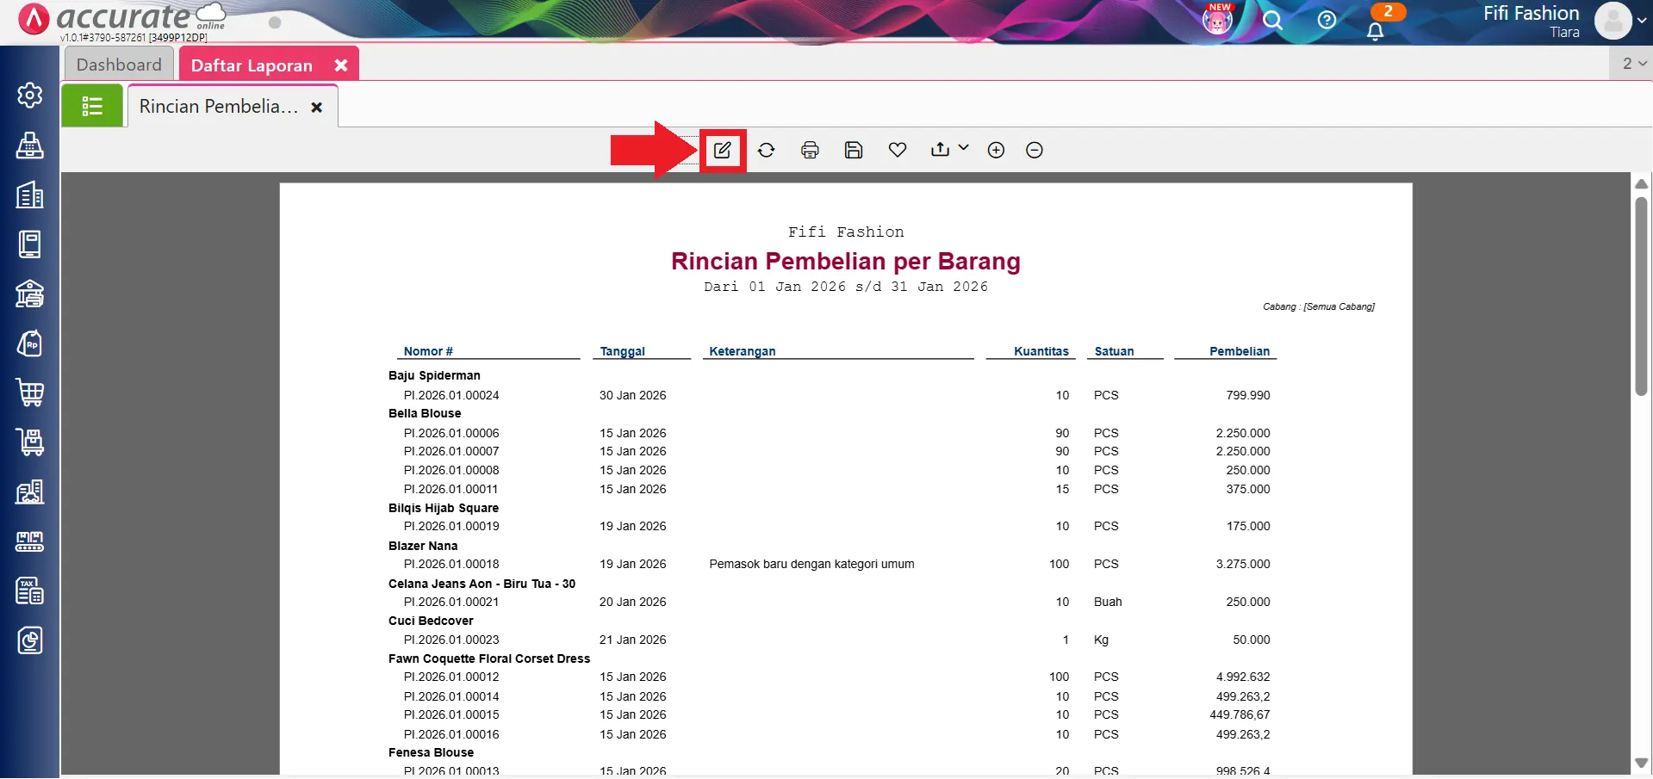Click the Kuantitas column header

click(x=1041, y=351)
